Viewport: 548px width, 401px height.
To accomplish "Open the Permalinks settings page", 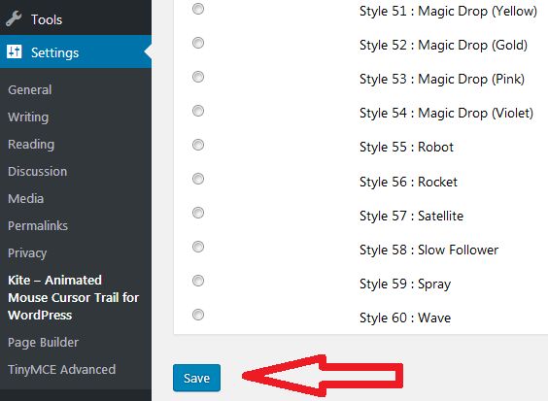I will 38,225.
